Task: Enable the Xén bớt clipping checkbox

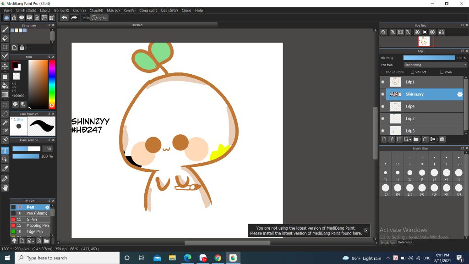Action: pos(413,72)
